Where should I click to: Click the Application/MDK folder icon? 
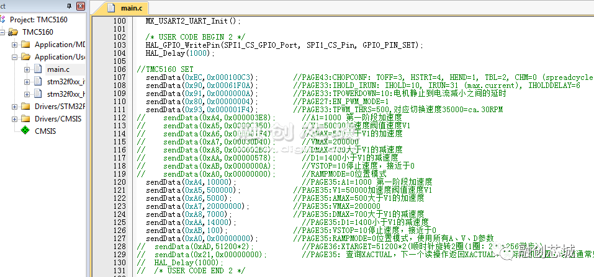[25, 44]
